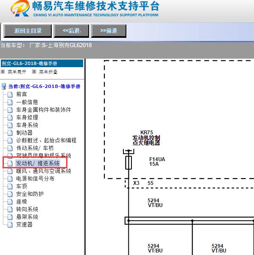Open the 车身修理 chapter
This screenshot has height=255, width=254.
(27, 117)
